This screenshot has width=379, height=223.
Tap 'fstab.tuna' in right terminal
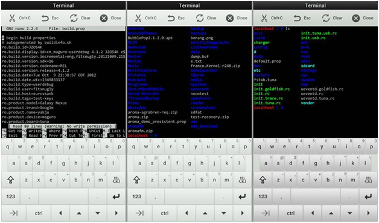[265, 80]
